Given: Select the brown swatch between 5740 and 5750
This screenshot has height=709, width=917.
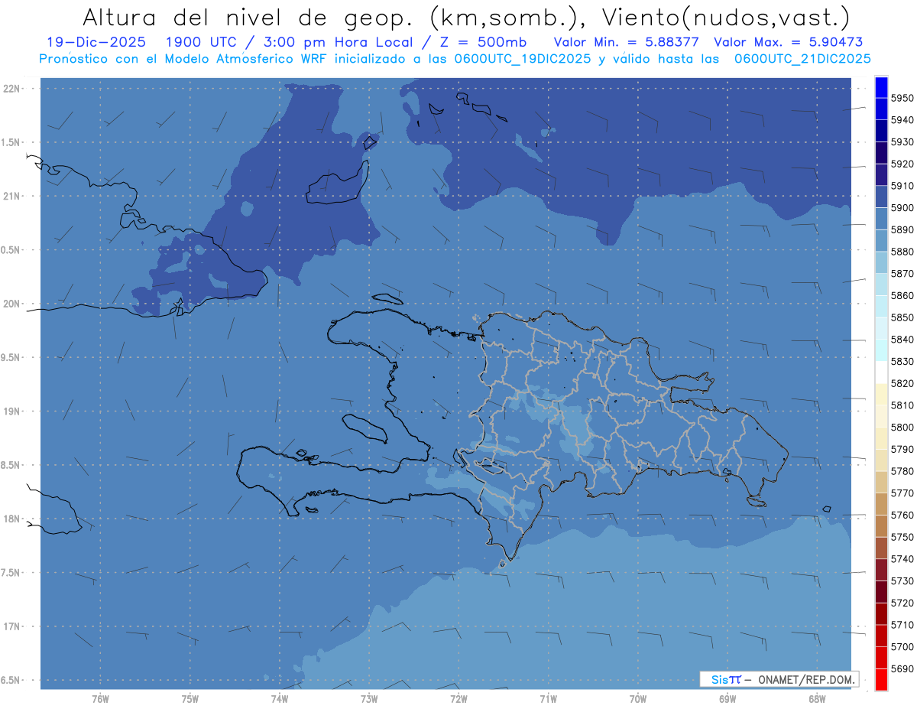Looking at the screenshot, I should [881, 548].
